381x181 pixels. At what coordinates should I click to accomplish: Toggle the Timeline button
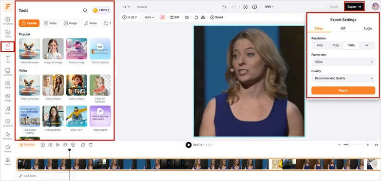(27, 144)
